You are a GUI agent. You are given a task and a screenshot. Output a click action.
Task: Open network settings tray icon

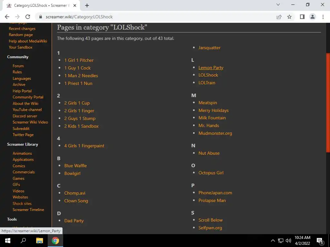(281, 241)
